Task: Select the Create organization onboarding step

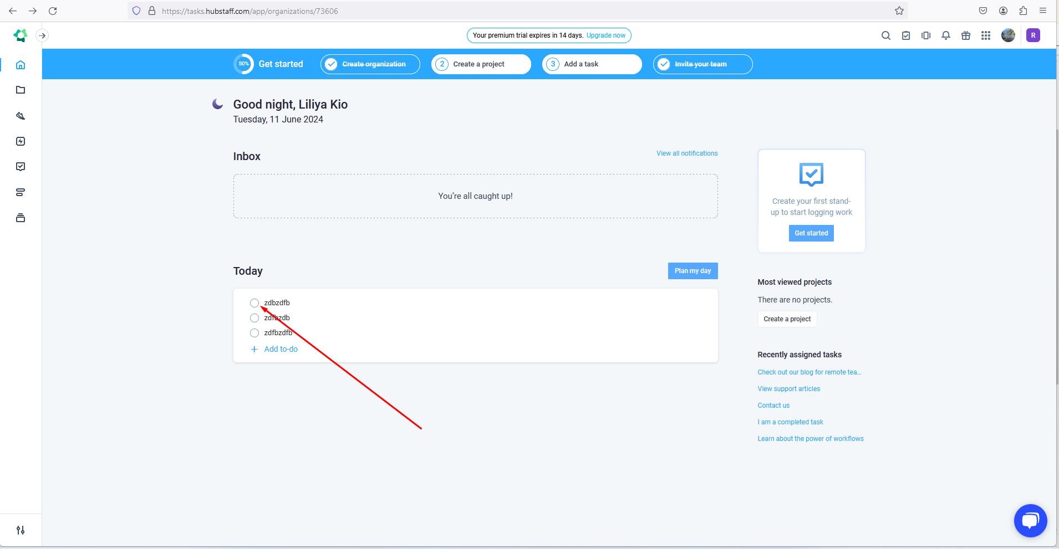Action: click(370, 64)
